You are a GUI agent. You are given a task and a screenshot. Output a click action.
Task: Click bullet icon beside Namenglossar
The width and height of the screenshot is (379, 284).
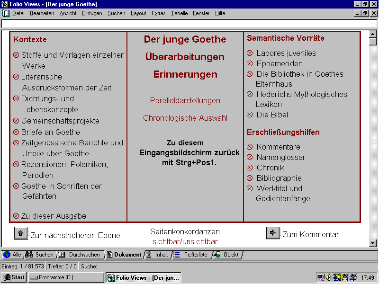coord(250,157)
